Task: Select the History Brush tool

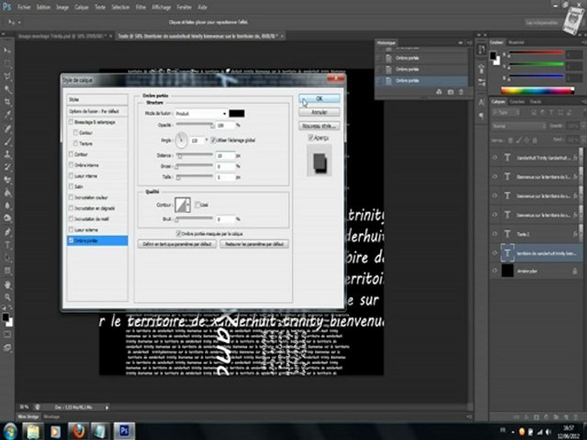Action: click(7, 167)
